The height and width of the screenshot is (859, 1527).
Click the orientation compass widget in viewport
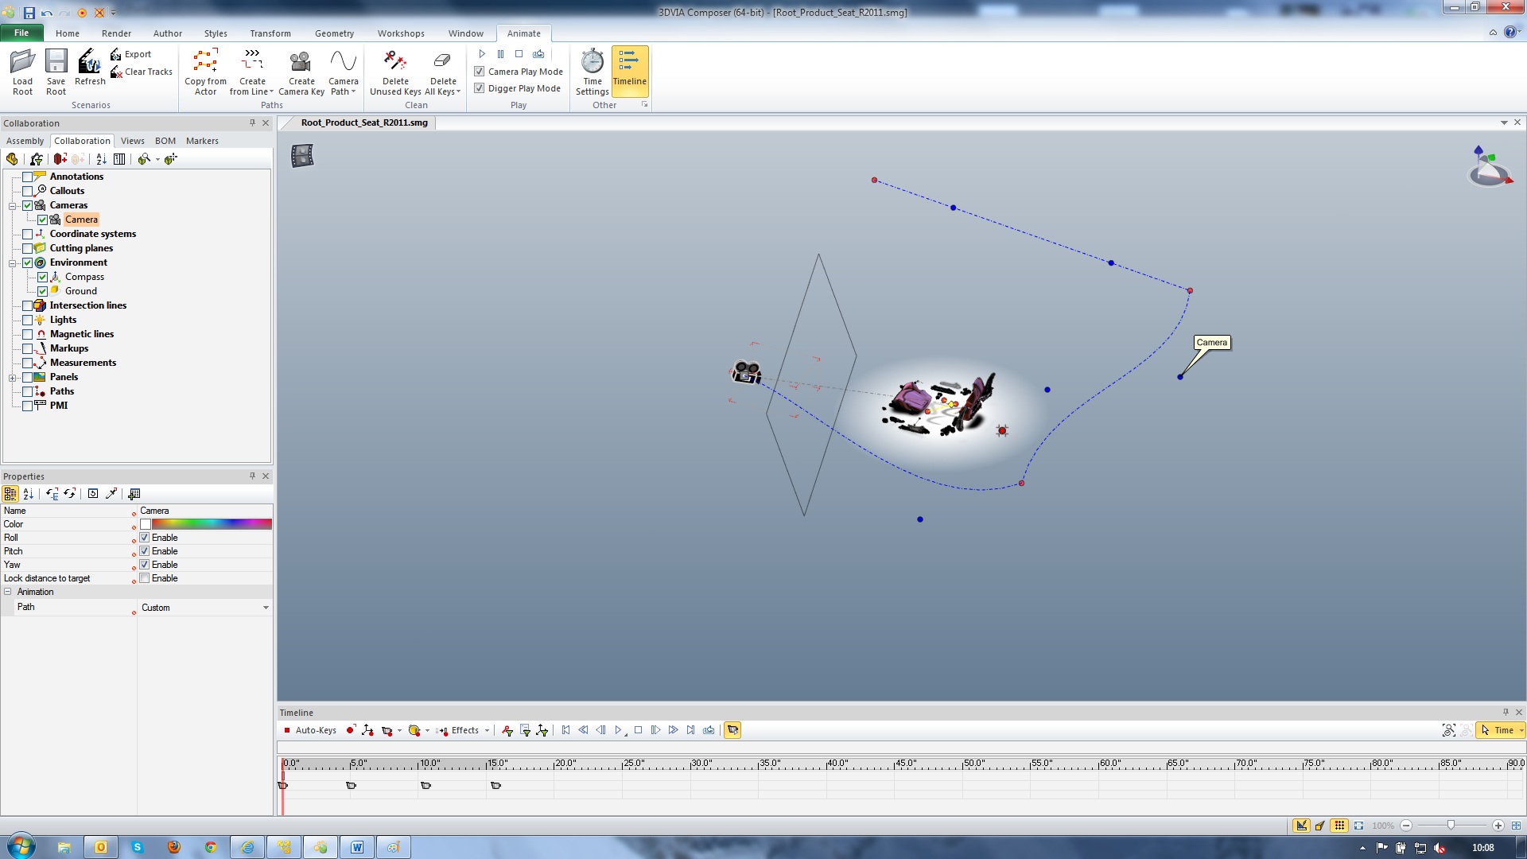point(1490,166)
